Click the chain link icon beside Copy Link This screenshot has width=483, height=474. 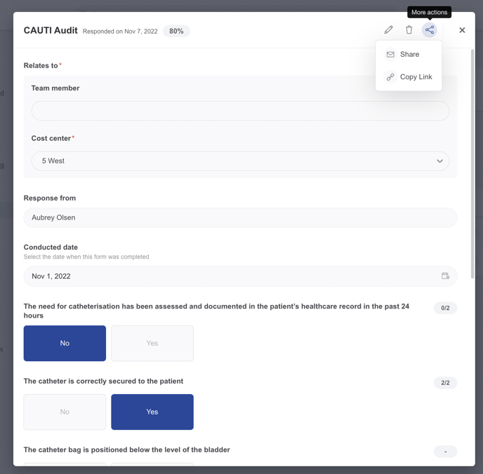[390, 77]
